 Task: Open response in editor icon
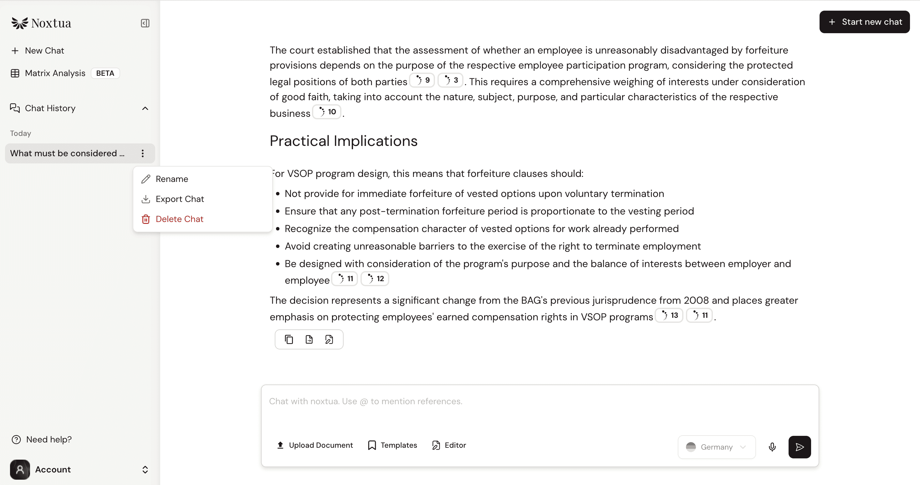pos(329,339)
